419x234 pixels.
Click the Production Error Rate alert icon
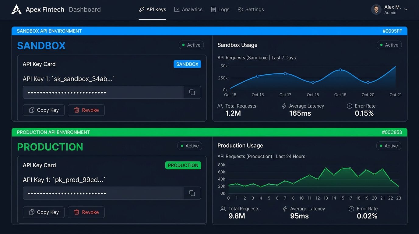click(351, 209)
